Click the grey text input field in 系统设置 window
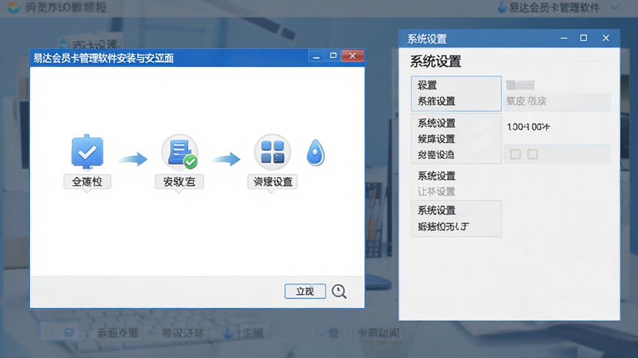 [558, 101]
